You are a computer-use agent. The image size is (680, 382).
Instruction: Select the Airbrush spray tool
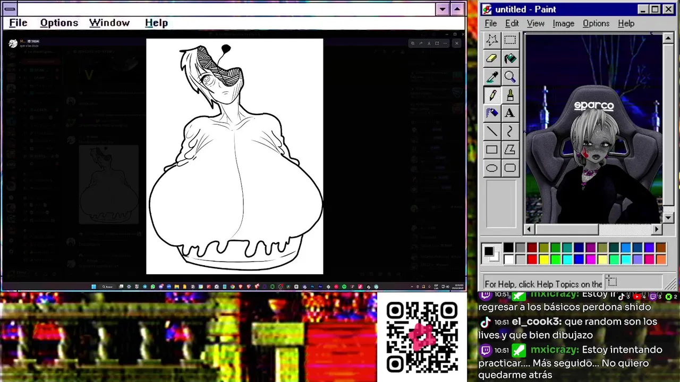[492, 113]
